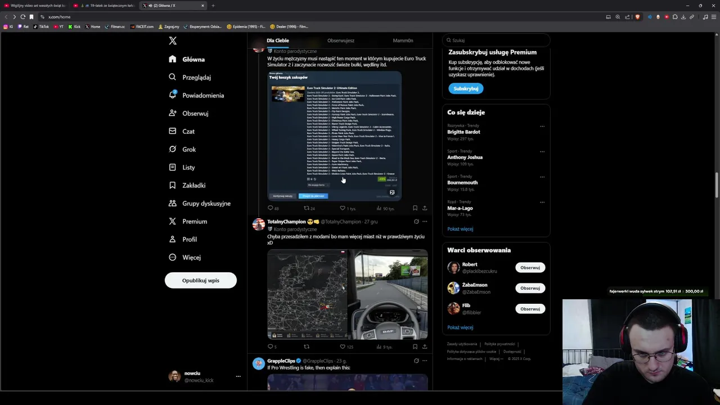Reply to TotalnyChampion post with 5 replies
The height and width of the screenshot is (405, 720).
click(x=272, y=347)
